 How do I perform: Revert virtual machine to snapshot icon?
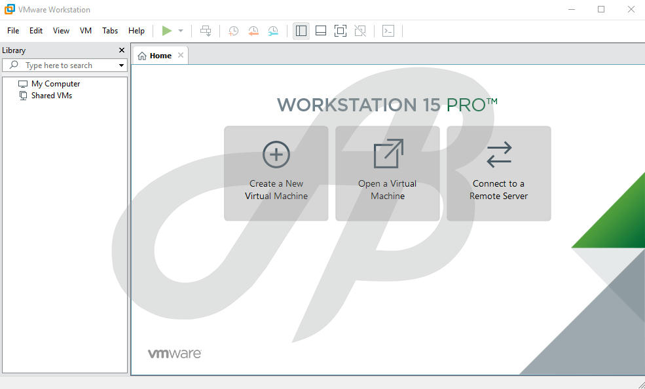tap(253, 31)
